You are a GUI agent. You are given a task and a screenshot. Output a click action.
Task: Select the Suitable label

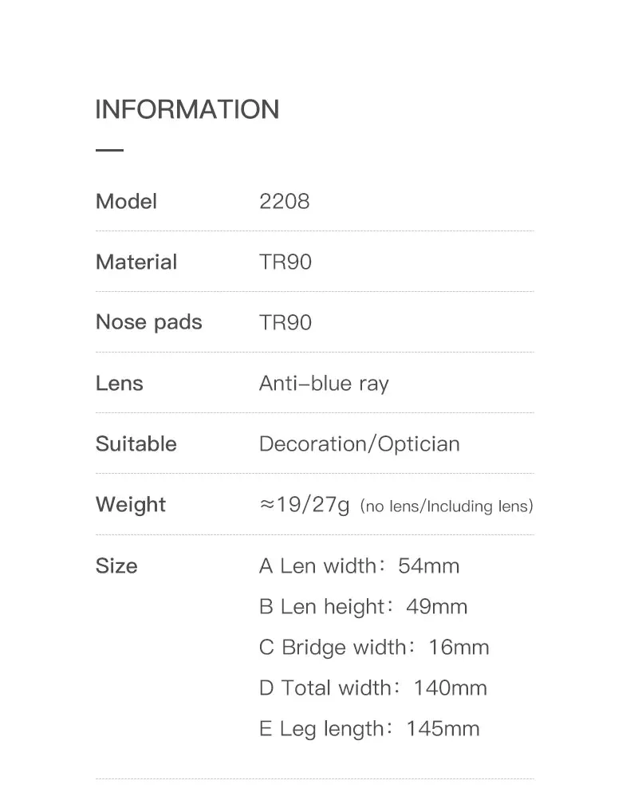(x=136, y=443)
